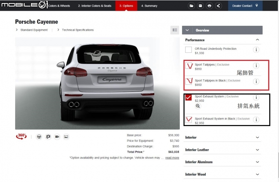The image size is (279, 182).
Task: Go to 4. Summary tab
Action: click(x=149, y=6)
